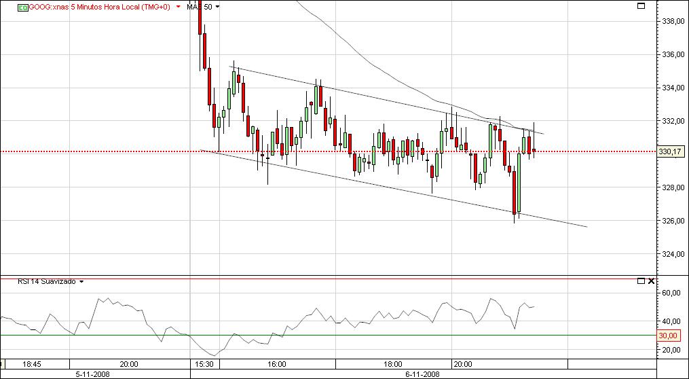Click the 60,00 RSI axis label

tap(671, 293)
